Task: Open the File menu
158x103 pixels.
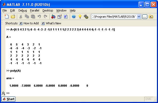Action: (x=5, y=10)
